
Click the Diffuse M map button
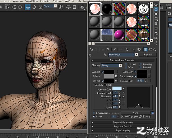coord(116,76)
